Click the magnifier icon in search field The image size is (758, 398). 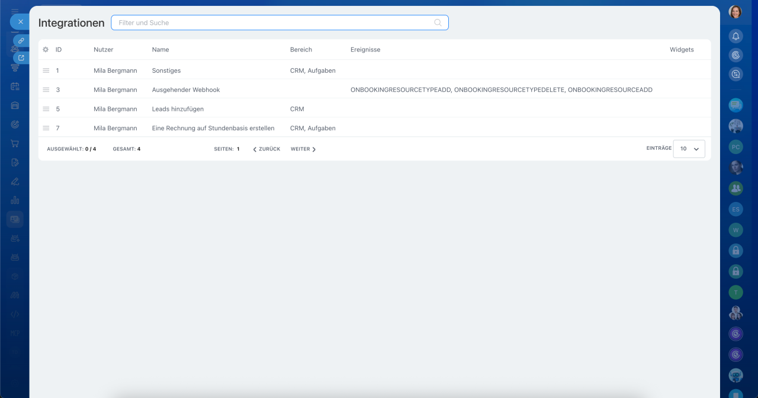pyautogui.click(x=438, y=23)
